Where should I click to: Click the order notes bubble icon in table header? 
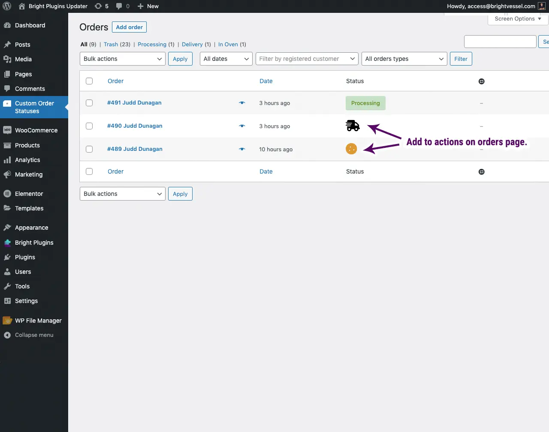481,81
